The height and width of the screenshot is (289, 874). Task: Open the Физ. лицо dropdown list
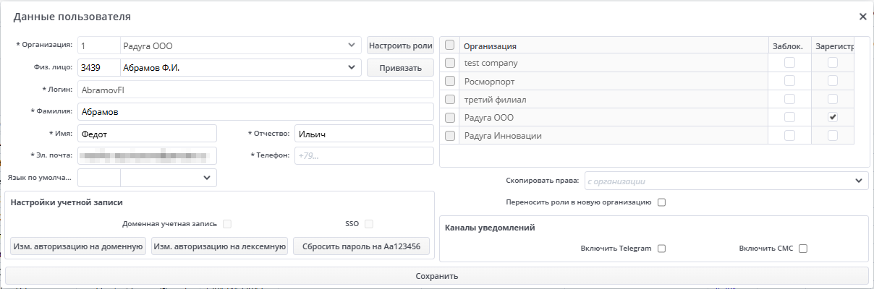(x=352, y=67)
